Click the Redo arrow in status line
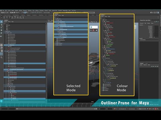This screenshot has height=120, width=161. (18, 13)
